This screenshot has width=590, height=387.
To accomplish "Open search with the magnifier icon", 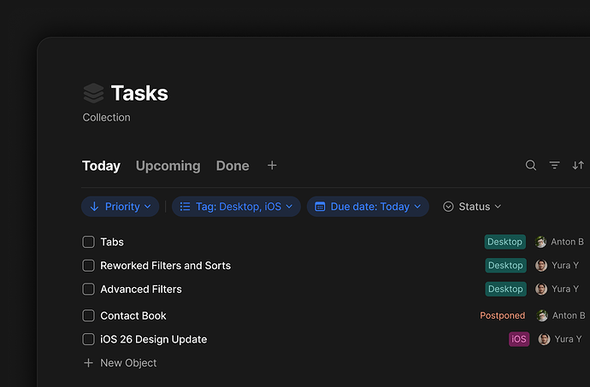I will [x=531, y=165].
